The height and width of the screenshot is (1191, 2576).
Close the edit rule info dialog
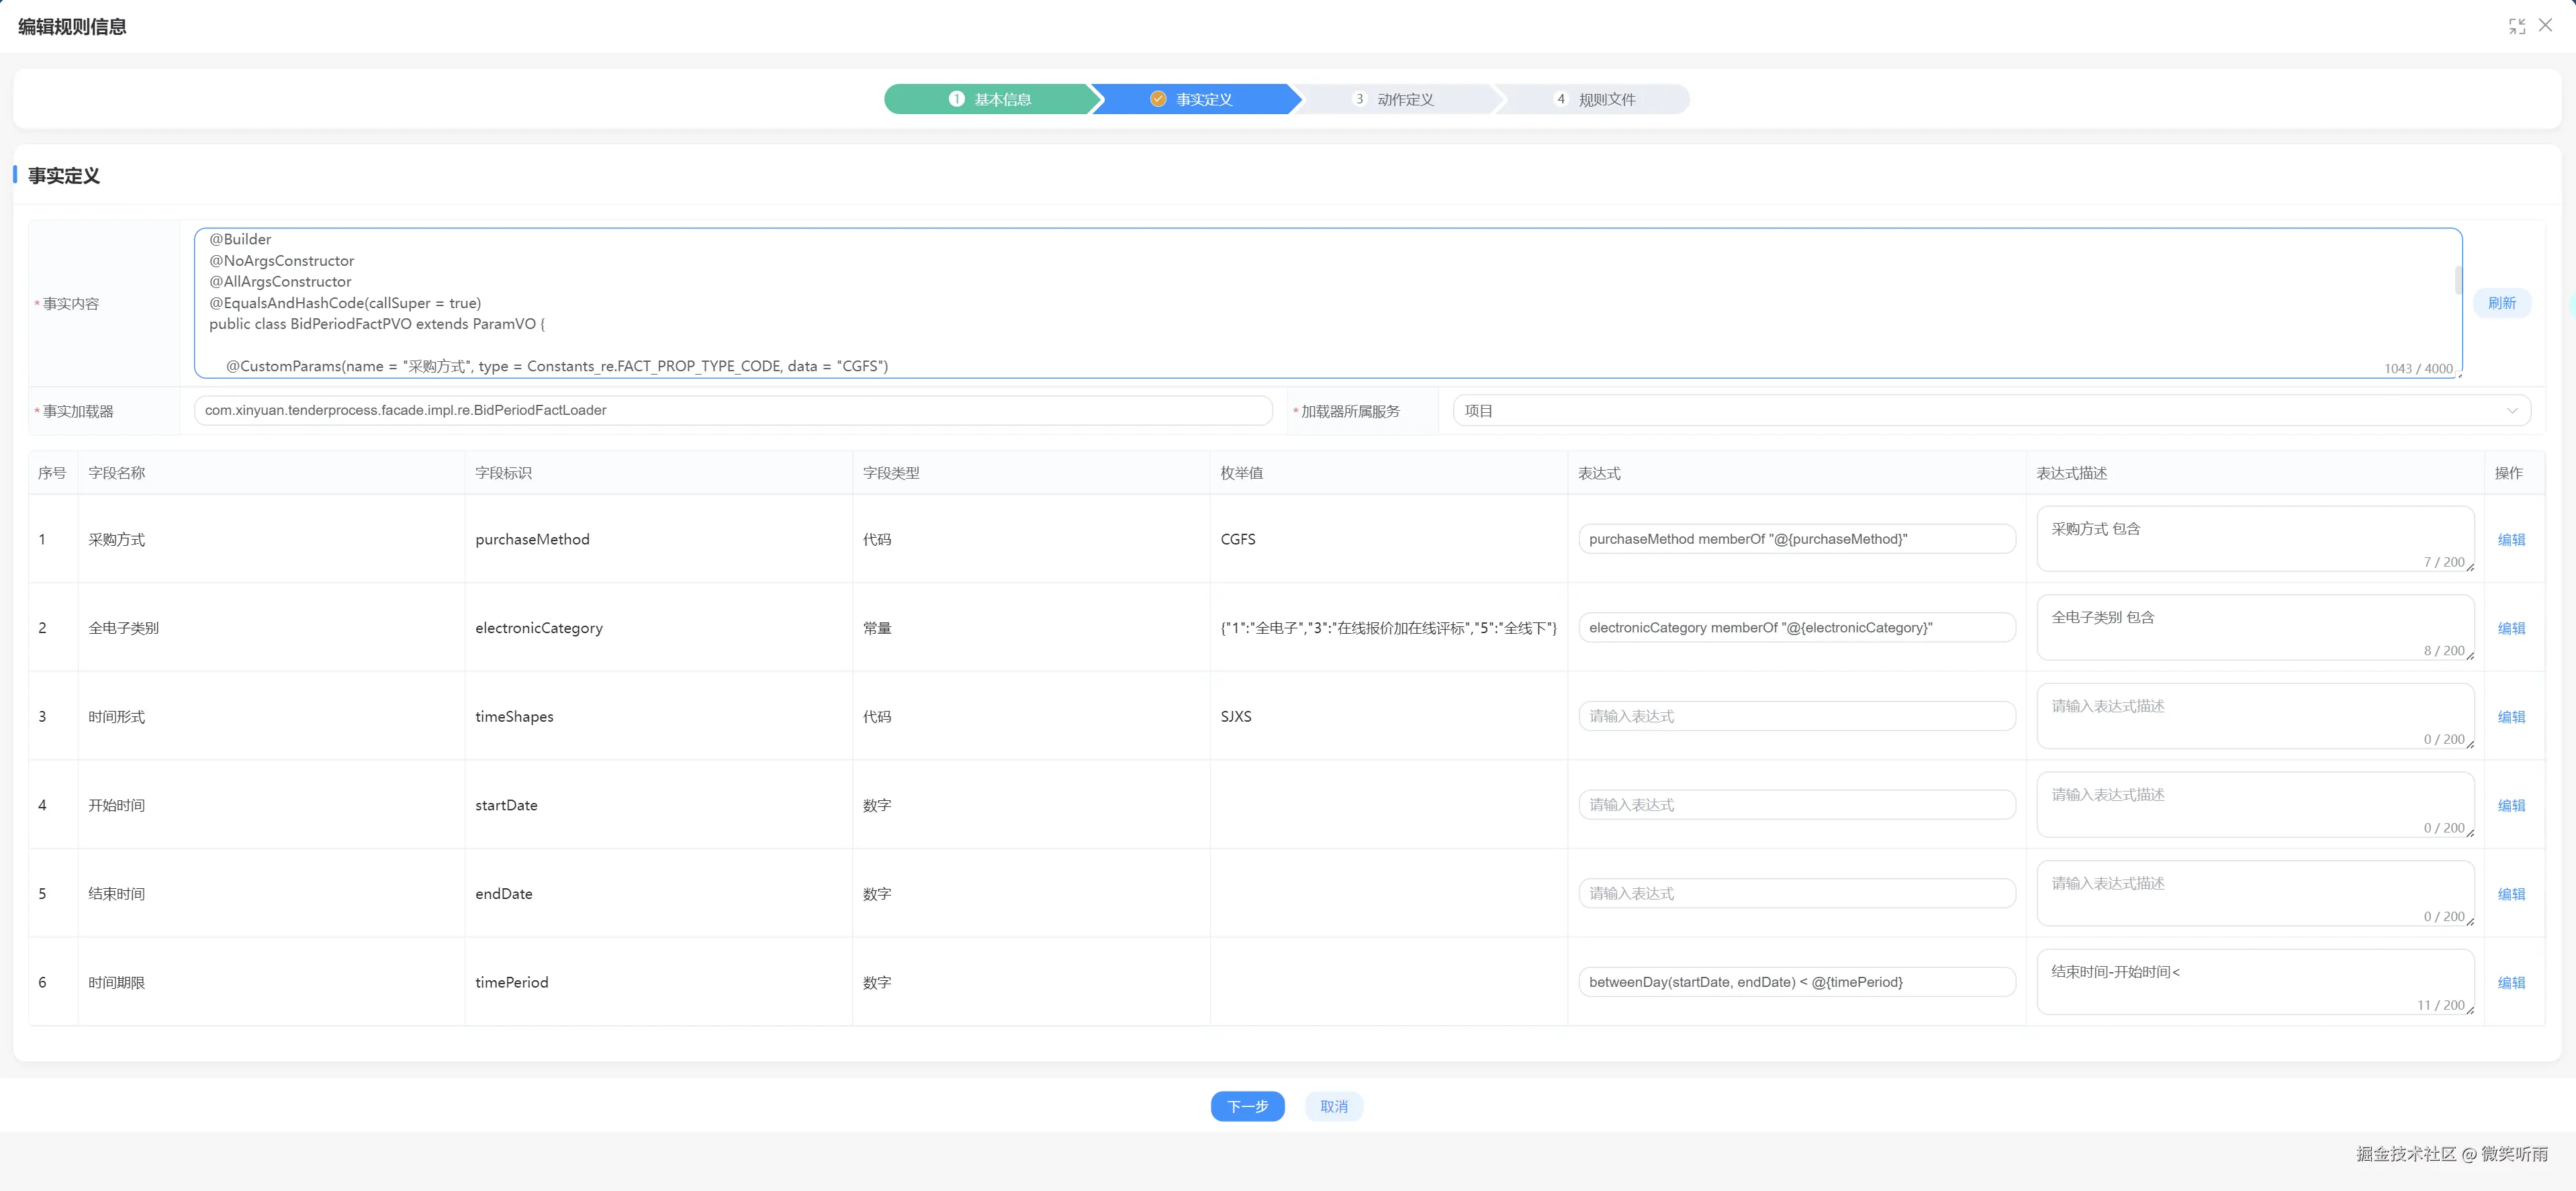[2545, 26]
